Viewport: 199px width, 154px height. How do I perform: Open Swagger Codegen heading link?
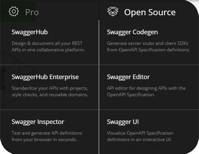pos(132,32)
